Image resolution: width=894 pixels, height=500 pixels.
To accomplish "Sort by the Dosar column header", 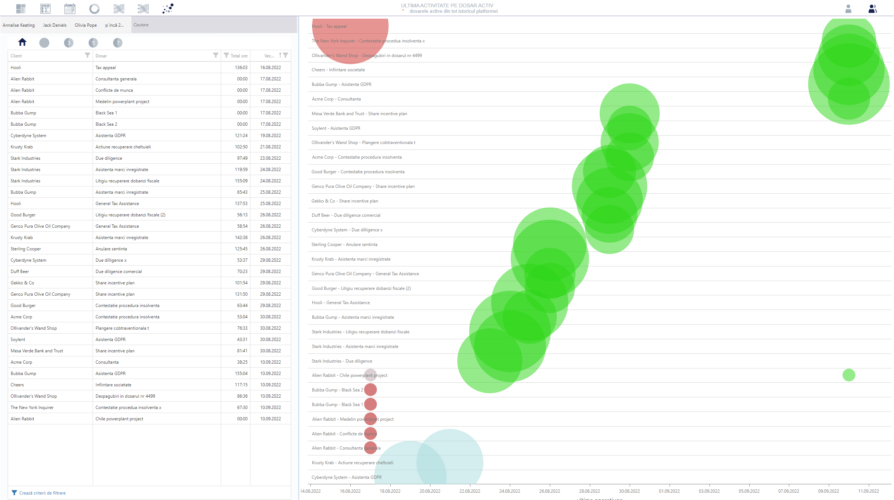I will coord(101,56).
